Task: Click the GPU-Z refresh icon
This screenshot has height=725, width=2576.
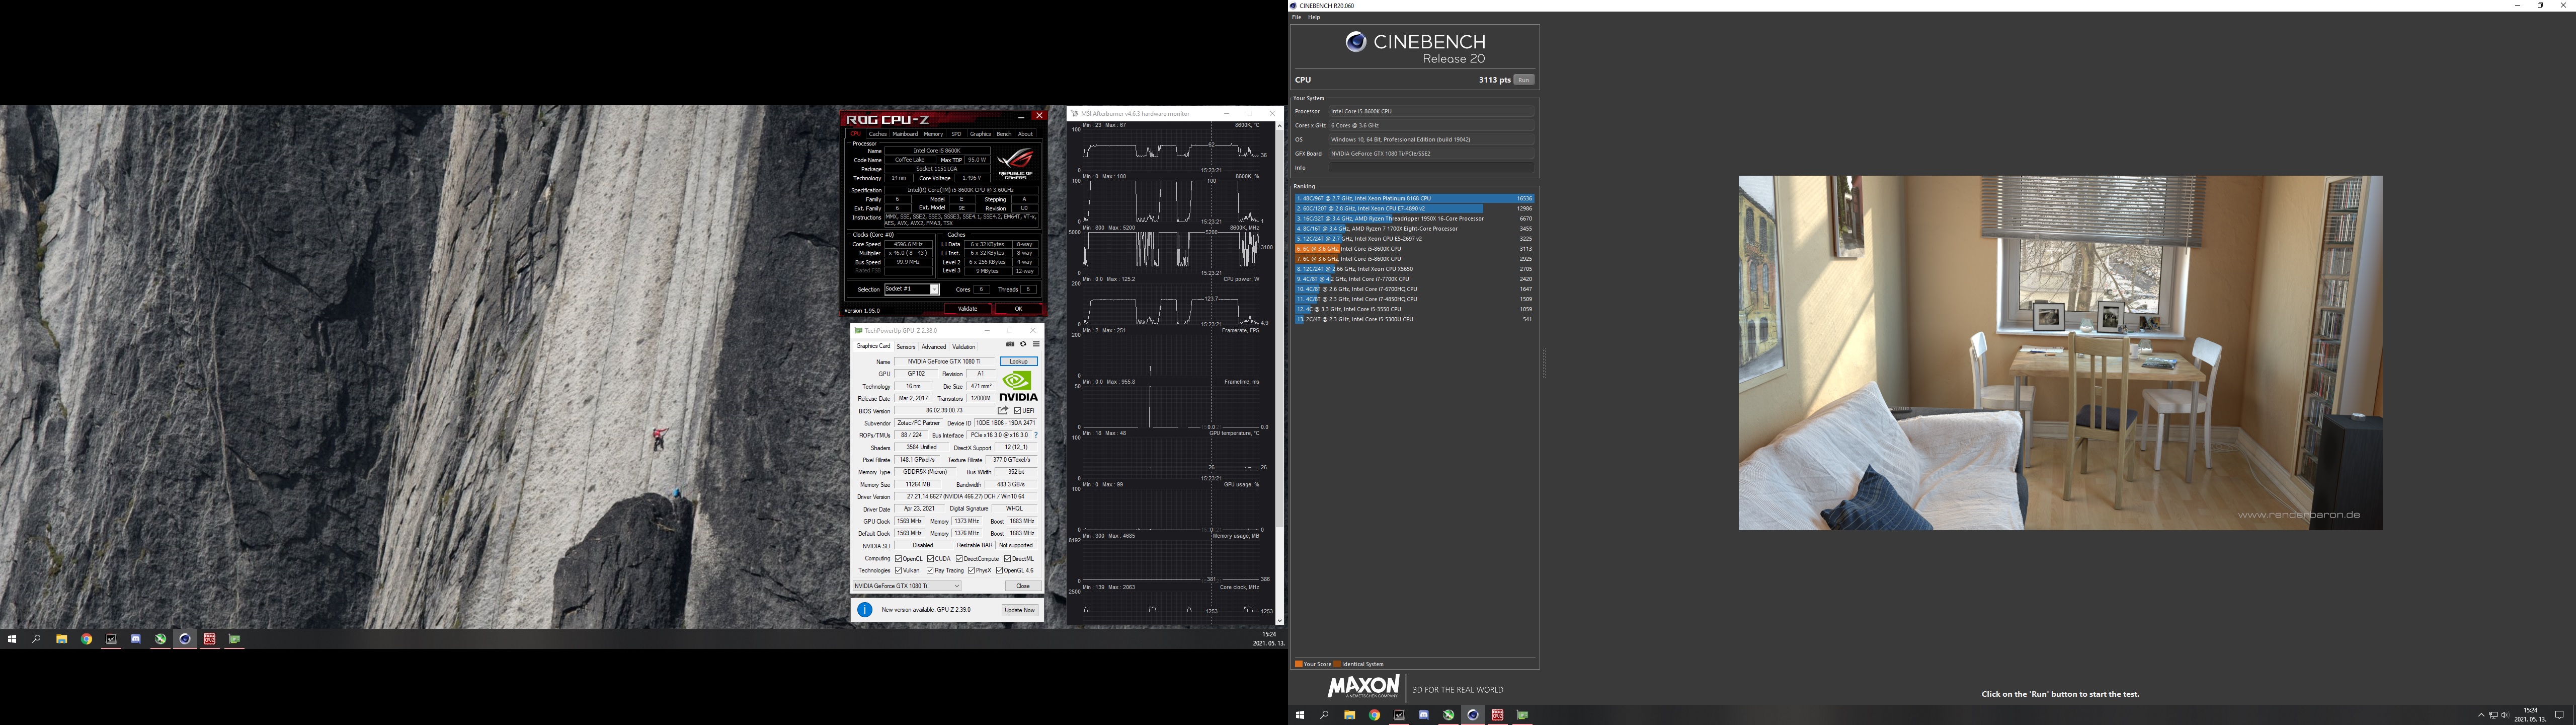Action: pos(1022,344)
